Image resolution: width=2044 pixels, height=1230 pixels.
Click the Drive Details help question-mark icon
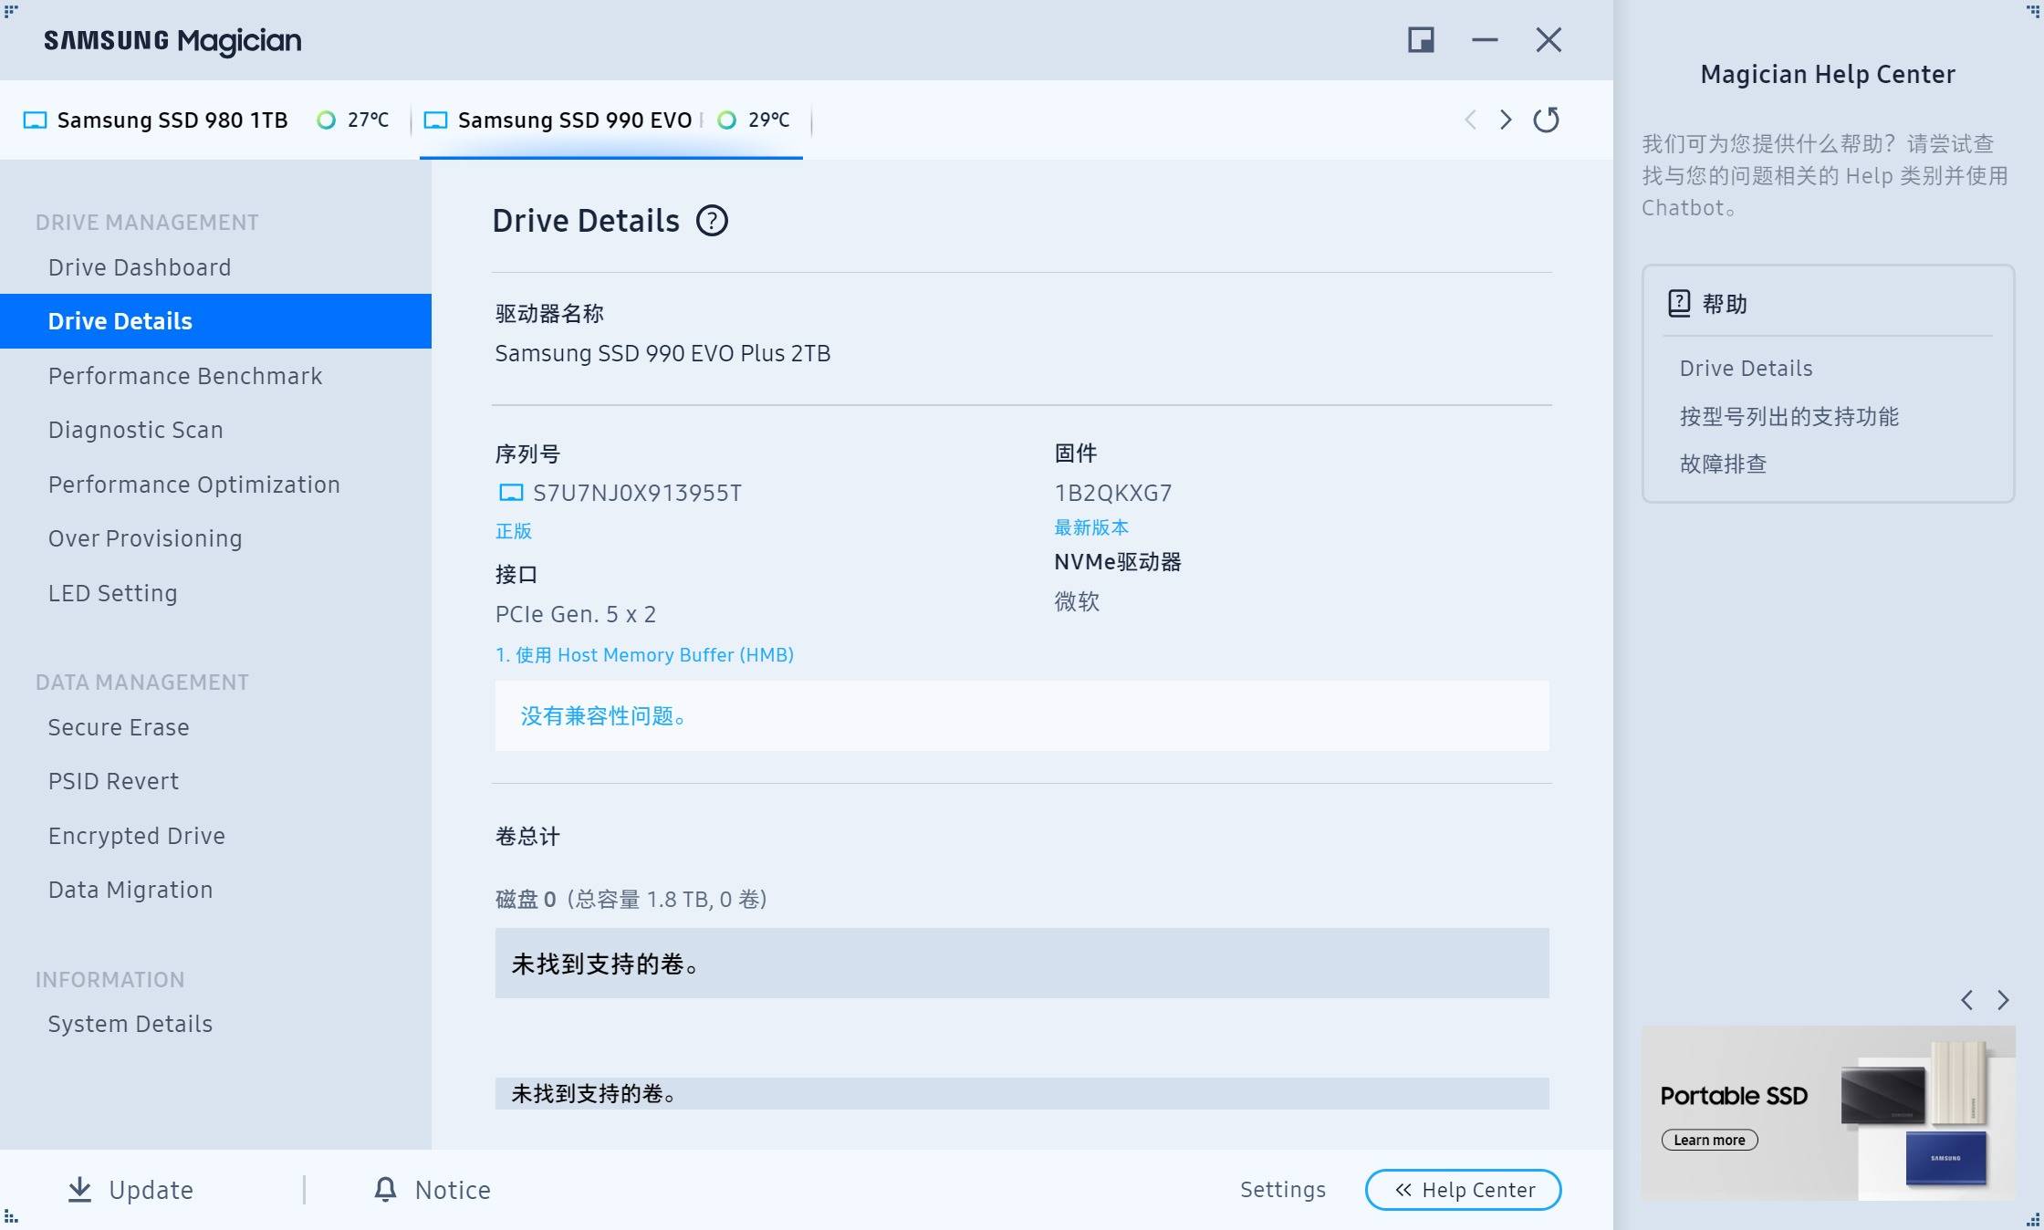tap(712, 221)
